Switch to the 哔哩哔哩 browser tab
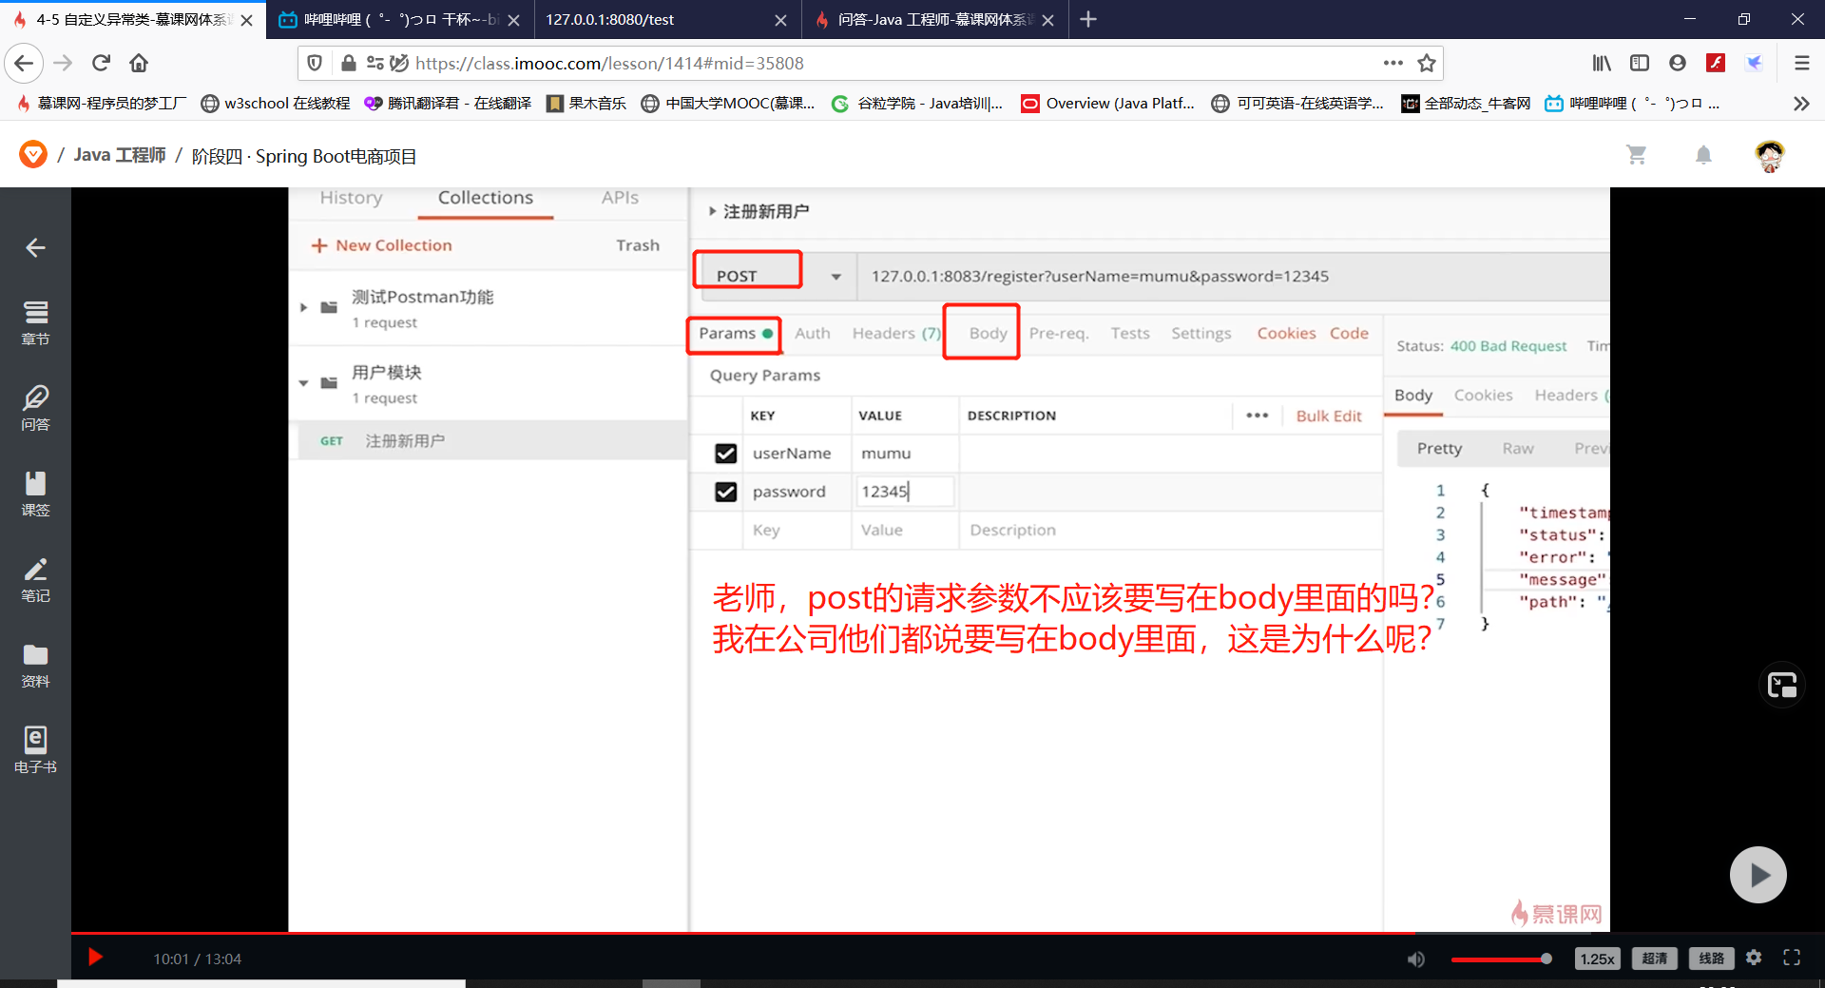Image resolution: width=1825 pixels, height=988 pixels. click(400, 19)
